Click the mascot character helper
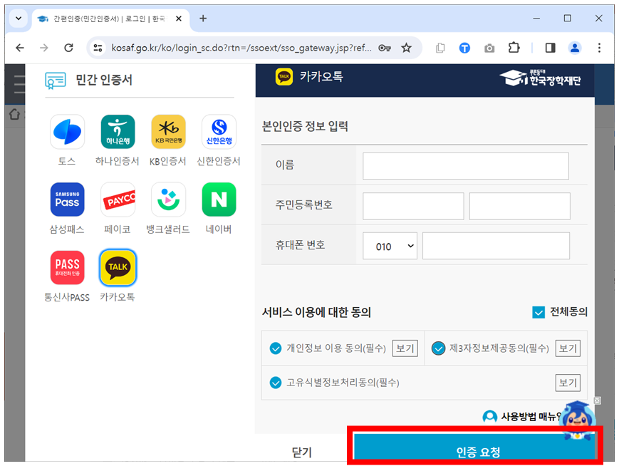 click(578, 420)
